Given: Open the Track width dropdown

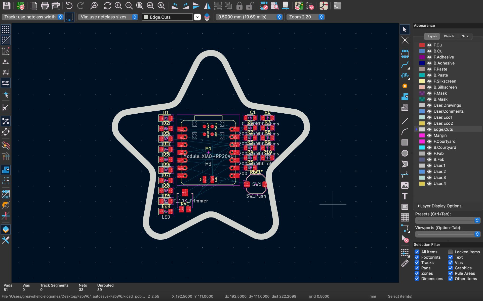Looking at the screenshot, I should pyautogui.click(x=60, y=17).
